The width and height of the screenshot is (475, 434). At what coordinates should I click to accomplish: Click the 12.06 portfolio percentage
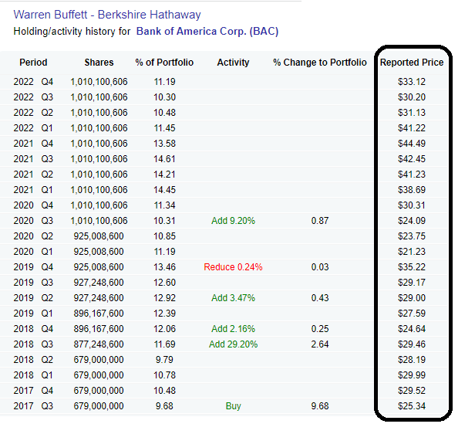click(x=164, y=329)
